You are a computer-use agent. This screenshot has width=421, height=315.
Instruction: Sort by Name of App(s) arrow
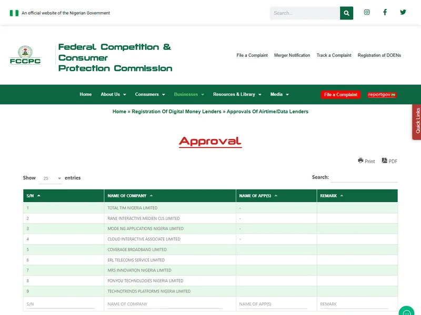click(276, 195)
